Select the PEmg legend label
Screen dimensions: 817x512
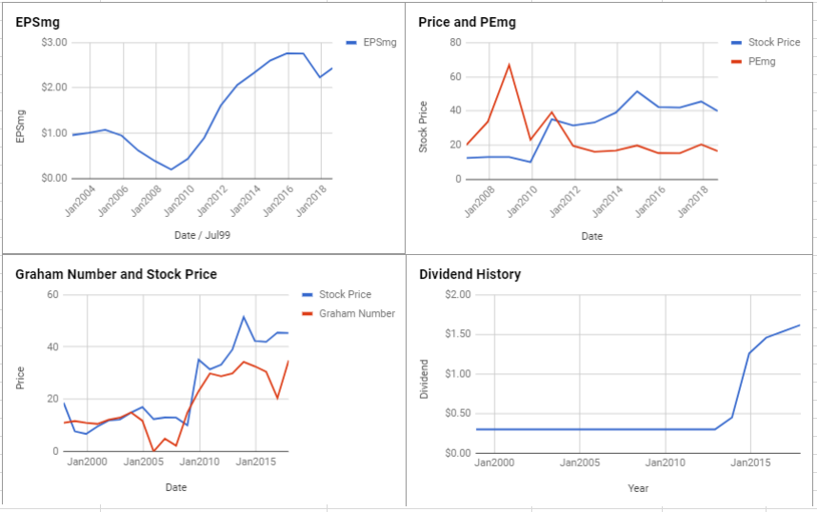(762, 62)
